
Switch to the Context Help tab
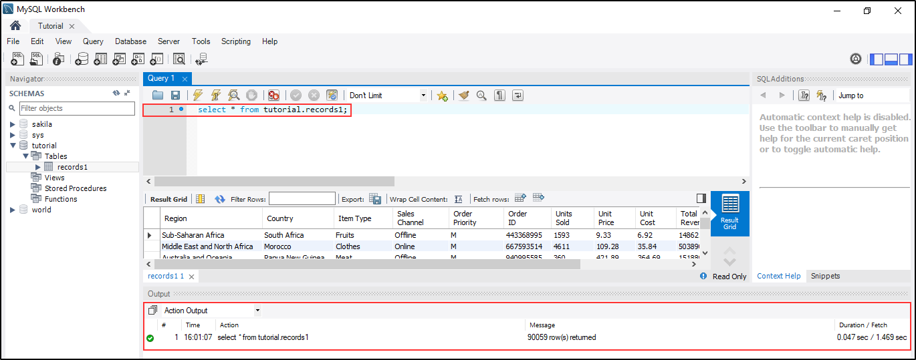click(778, 276)
